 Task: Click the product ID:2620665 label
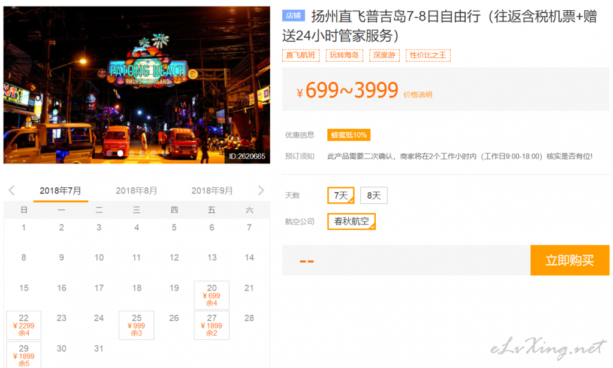247,156
